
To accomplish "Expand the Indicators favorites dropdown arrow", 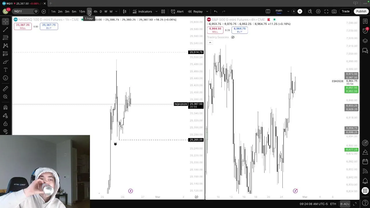I will coord(156,12).
